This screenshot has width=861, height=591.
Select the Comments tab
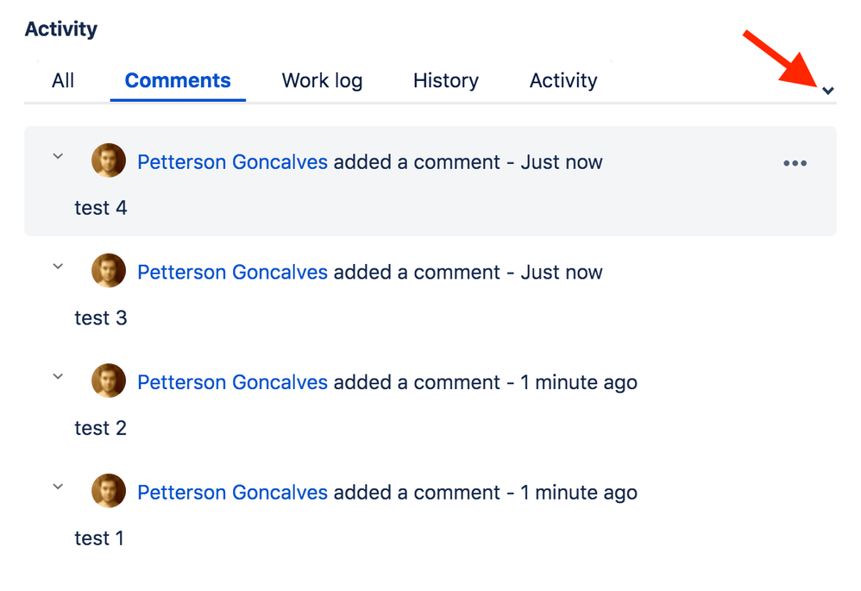(x=178, y=80)
